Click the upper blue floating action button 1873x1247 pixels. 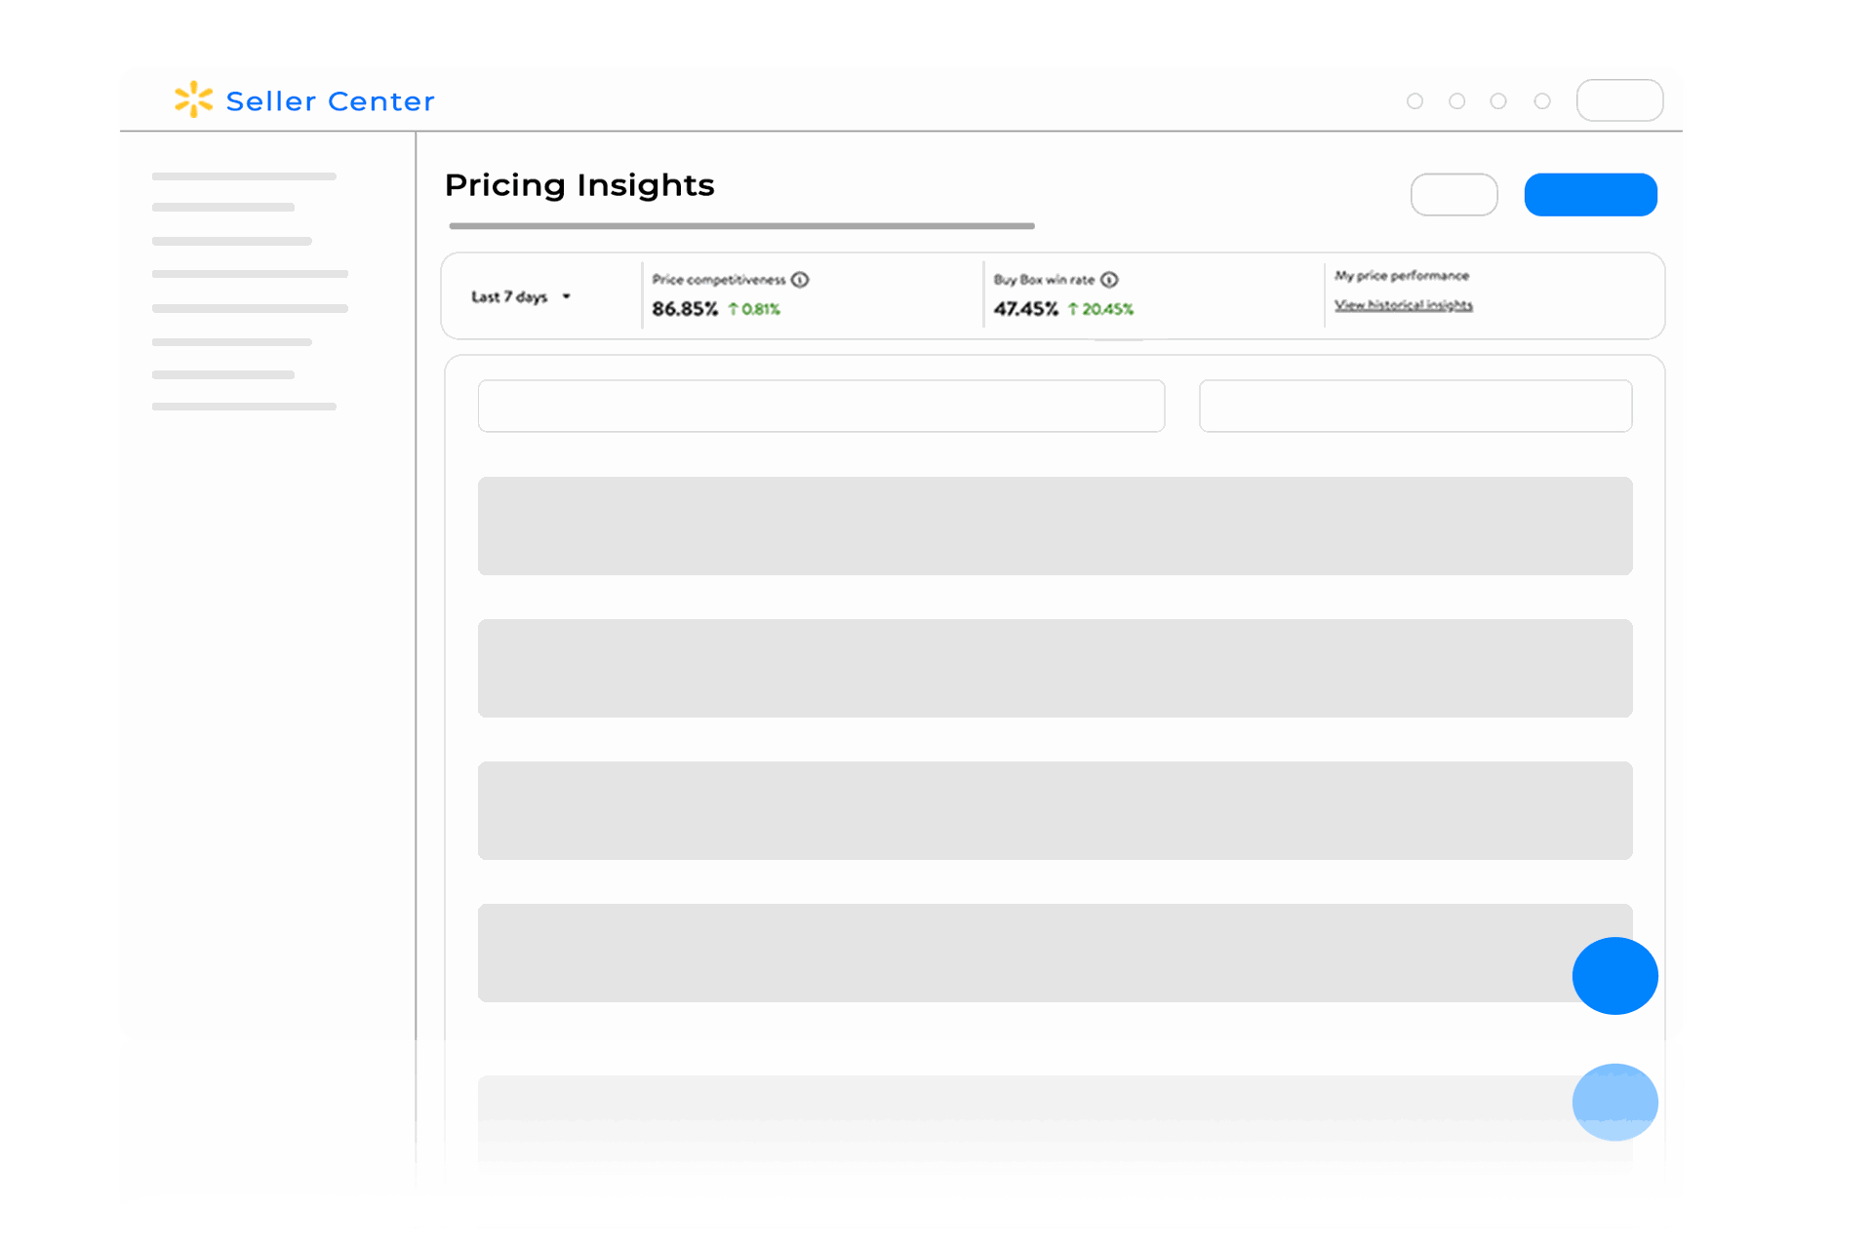[x=1614, y=975]
